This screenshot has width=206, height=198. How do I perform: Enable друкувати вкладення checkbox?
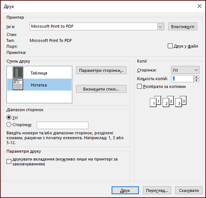click(9, 161)
